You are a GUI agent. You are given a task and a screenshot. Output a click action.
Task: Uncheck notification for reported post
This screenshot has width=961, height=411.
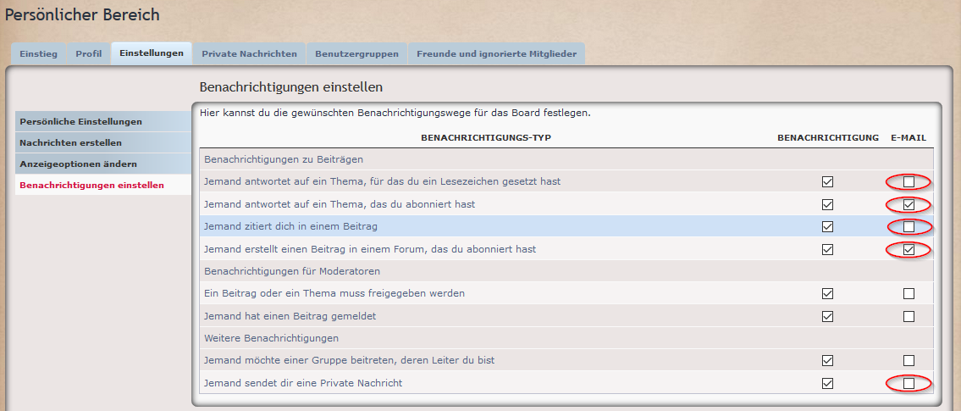click(827, 316)
